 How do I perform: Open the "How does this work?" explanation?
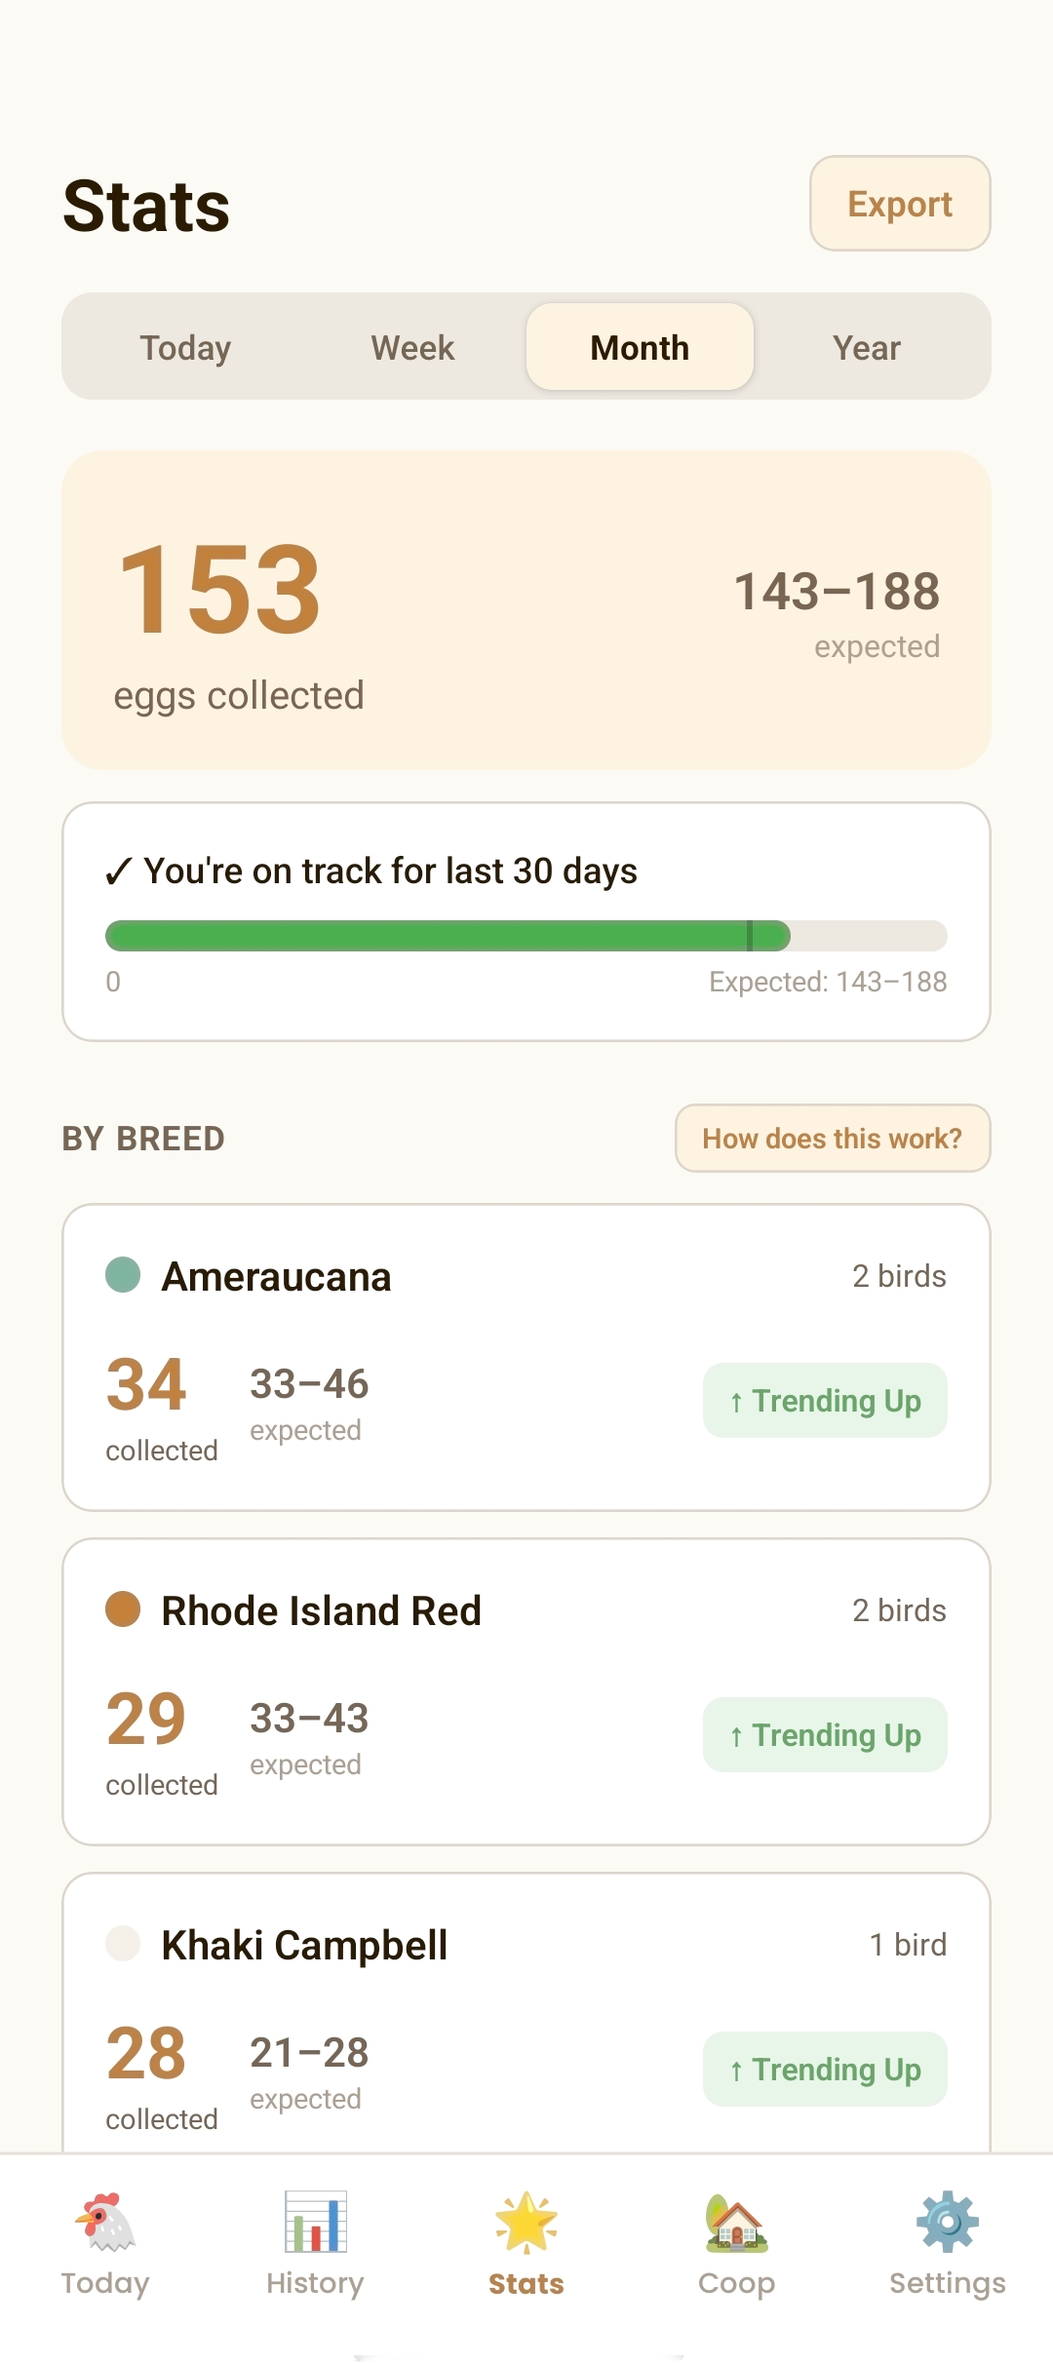click(x=833, y=1138)
